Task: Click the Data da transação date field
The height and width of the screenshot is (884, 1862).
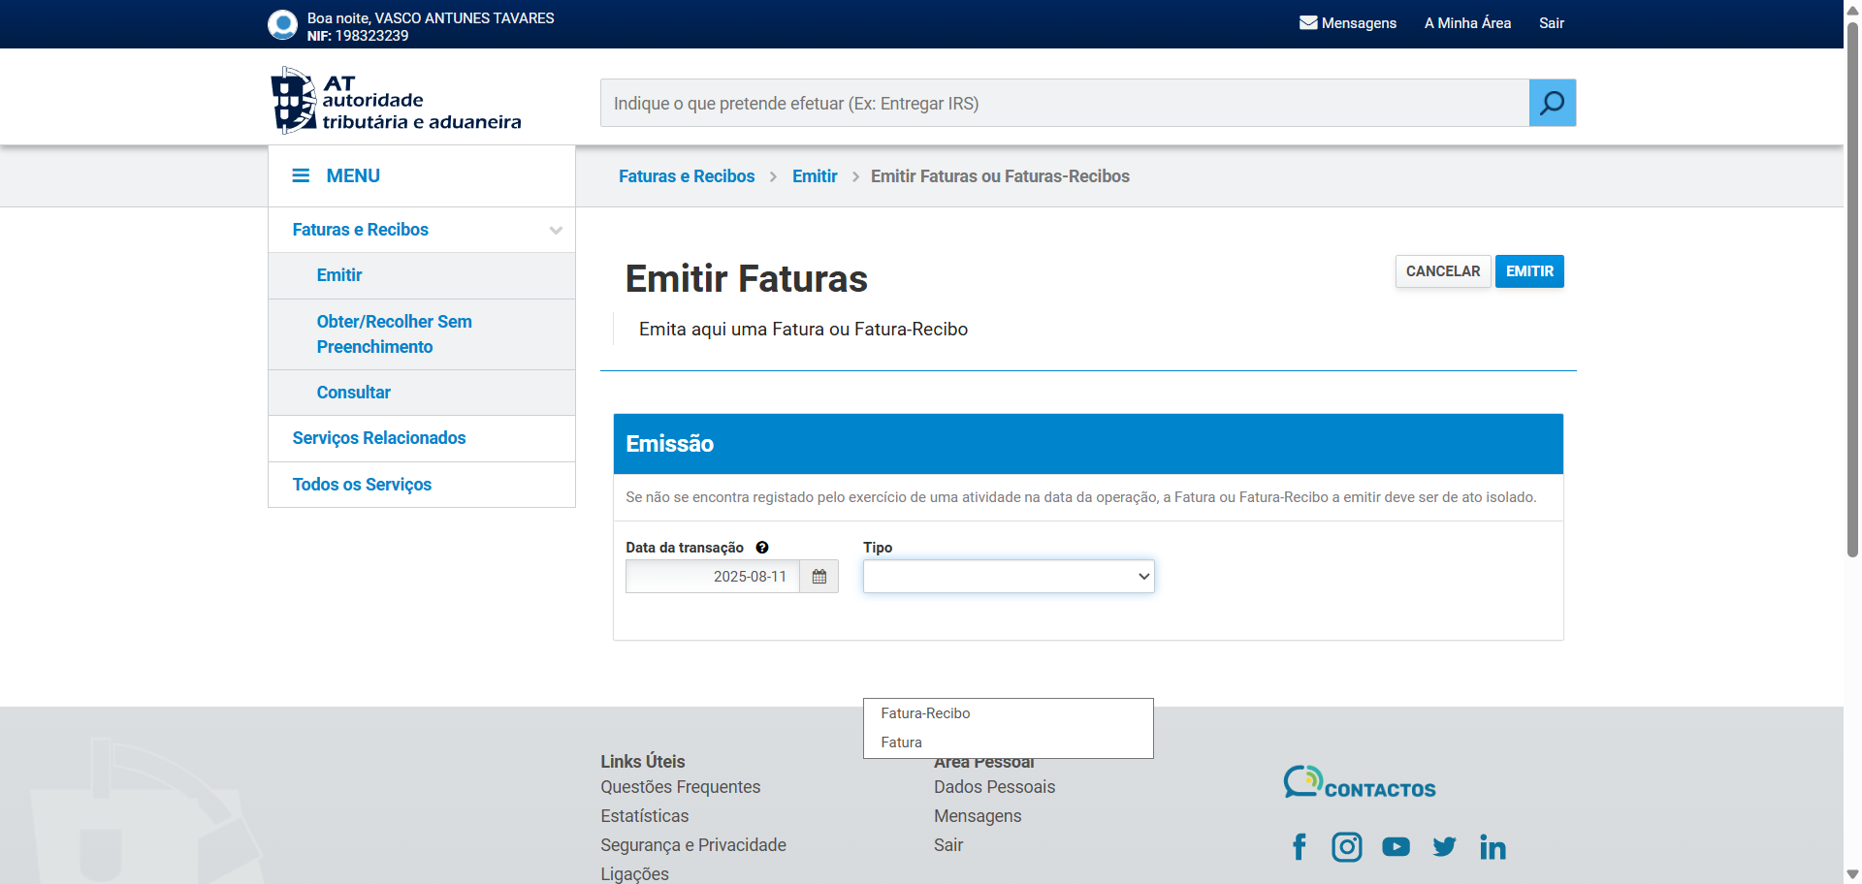Action: point(713,577)
